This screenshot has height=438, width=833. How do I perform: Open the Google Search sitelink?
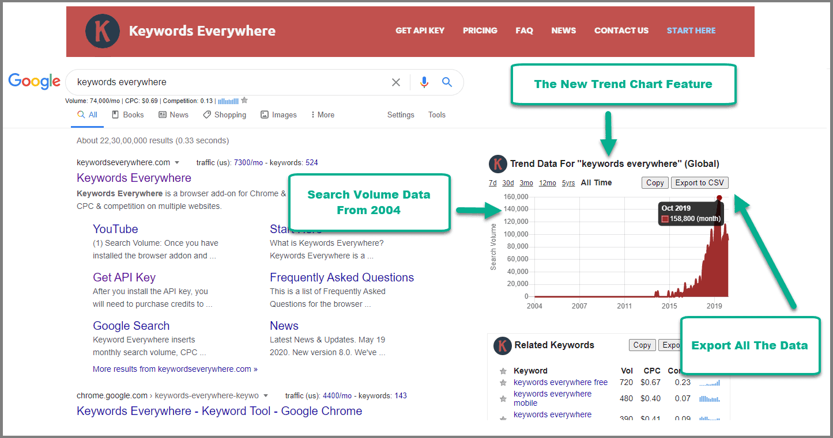pos(131,326)
